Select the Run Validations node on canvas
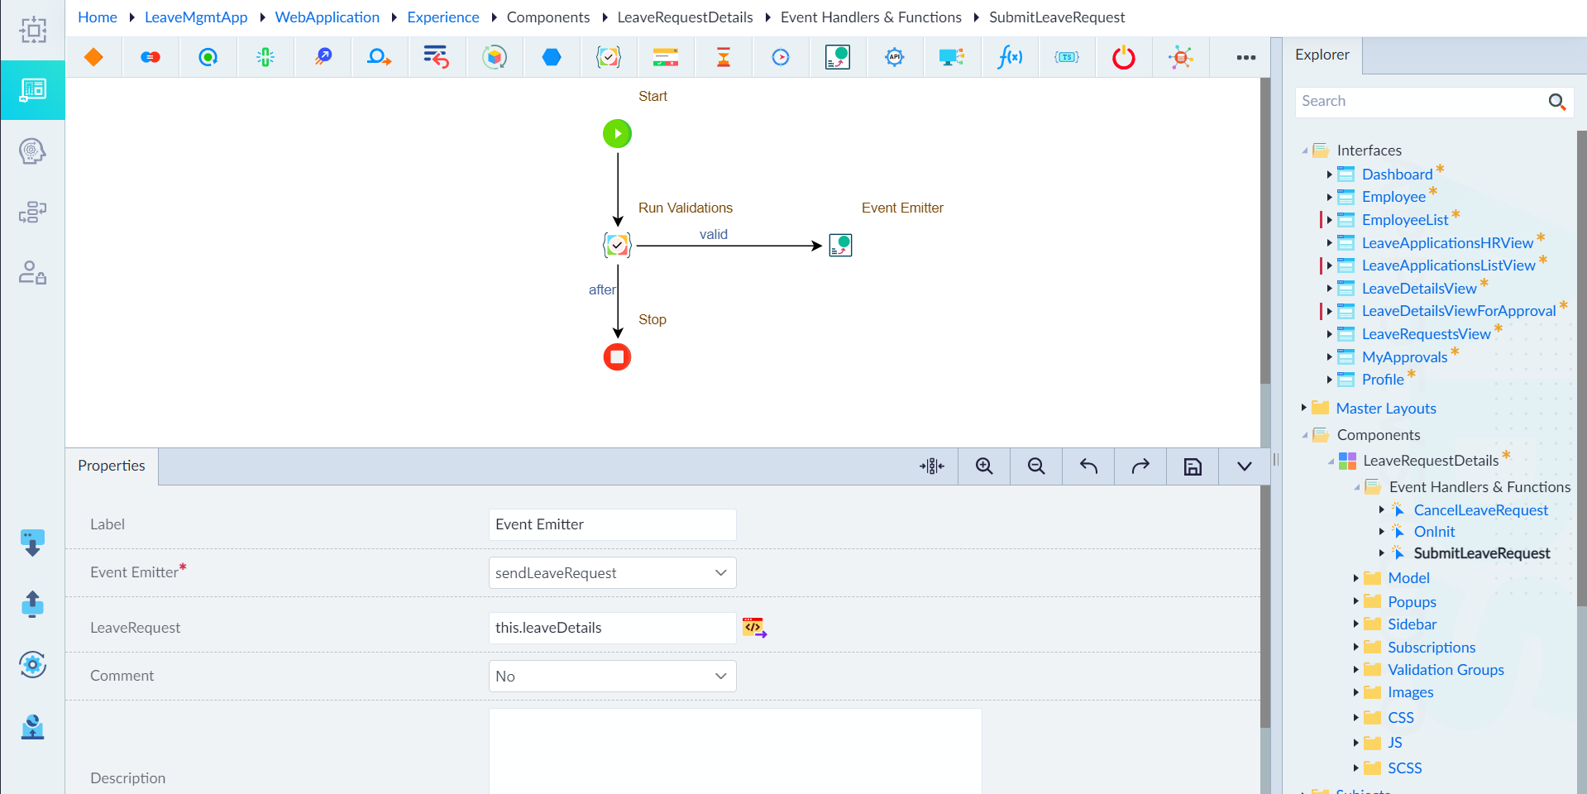1587x794 pixels. 617,245
